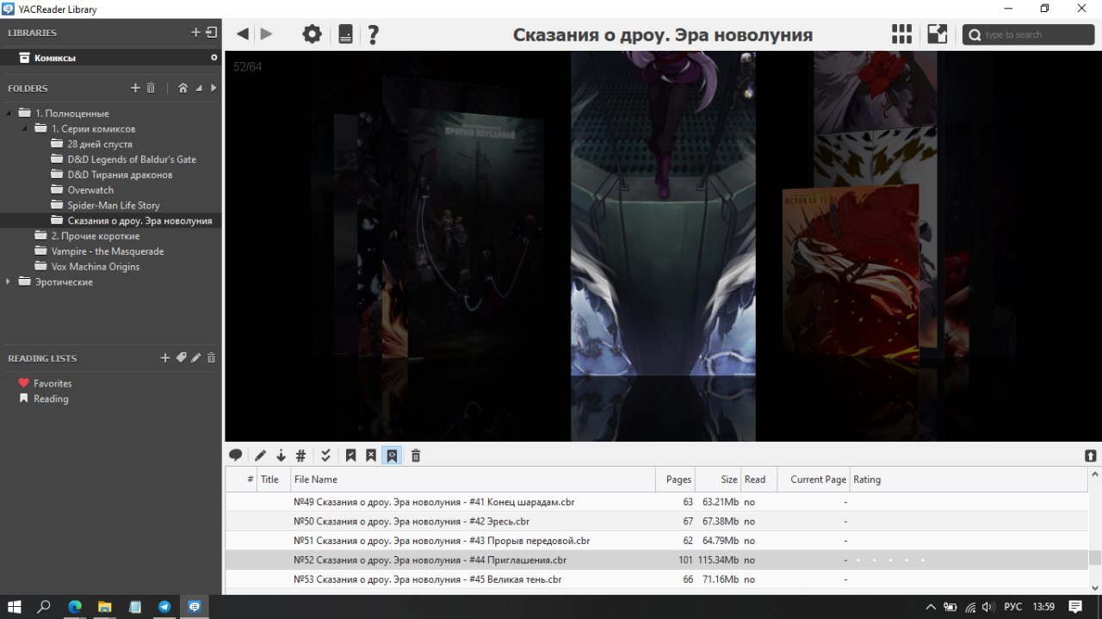
Task: Collapse the 1. Серии комиксов folder
Action: 26,128
